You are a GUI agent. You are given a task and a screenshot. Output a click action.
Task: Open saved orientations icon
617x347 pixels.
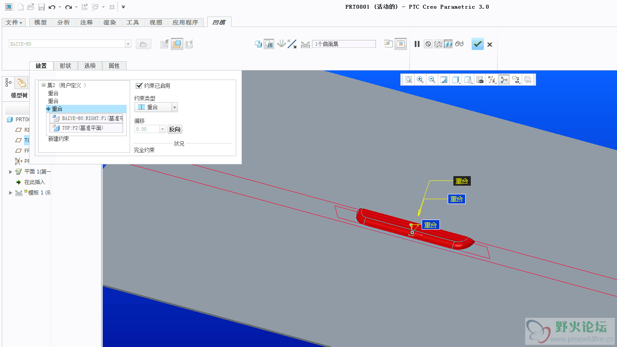coord(468,80)
